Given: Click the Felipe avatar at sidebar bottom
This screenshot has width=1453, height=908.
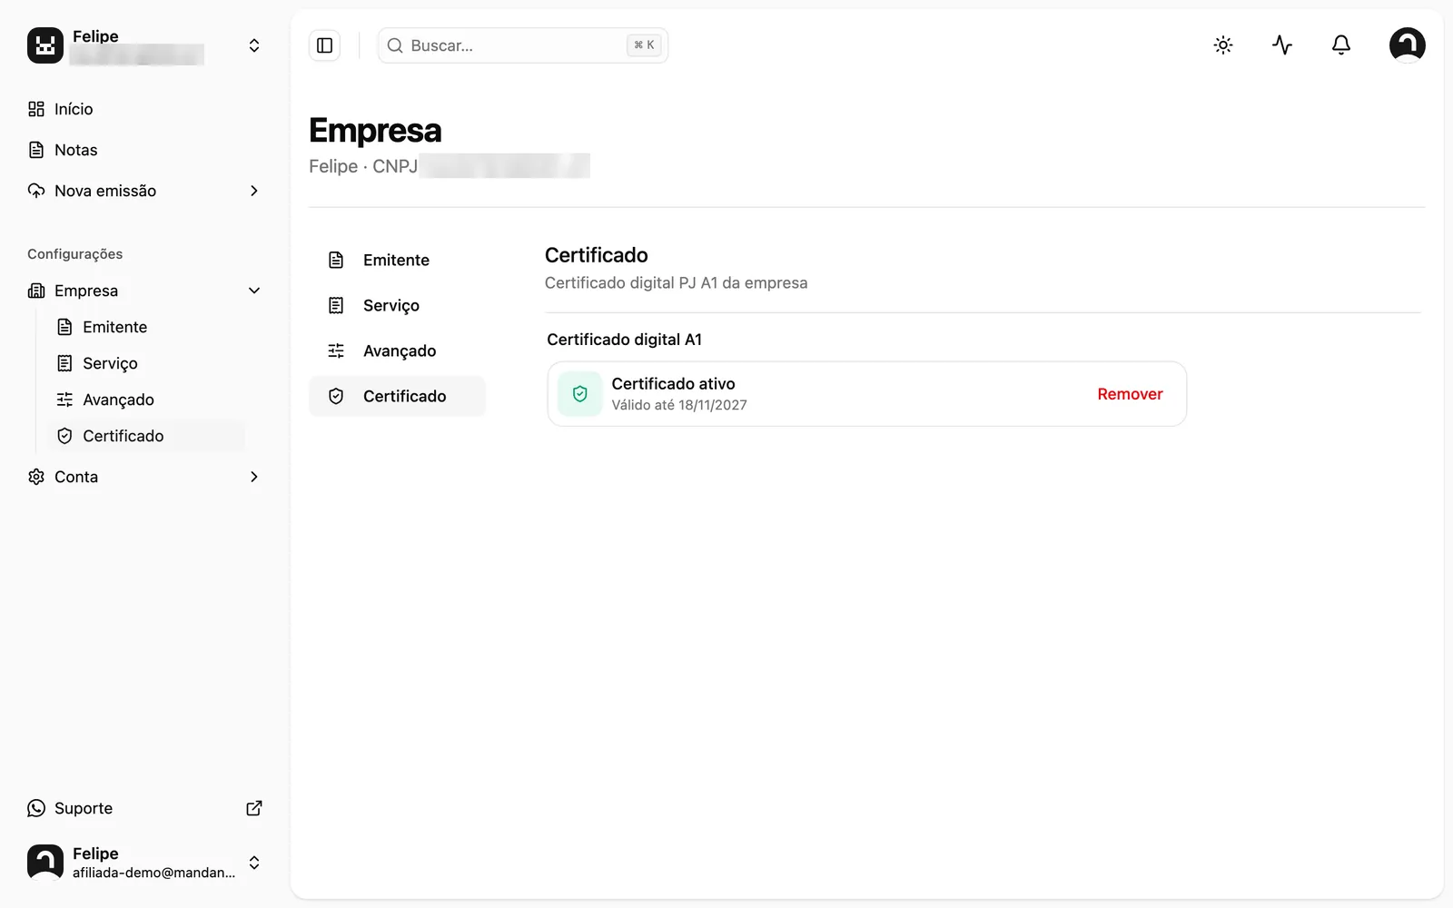Looking at the screenshot, I should pyautogui.click(x=45, y=863).
